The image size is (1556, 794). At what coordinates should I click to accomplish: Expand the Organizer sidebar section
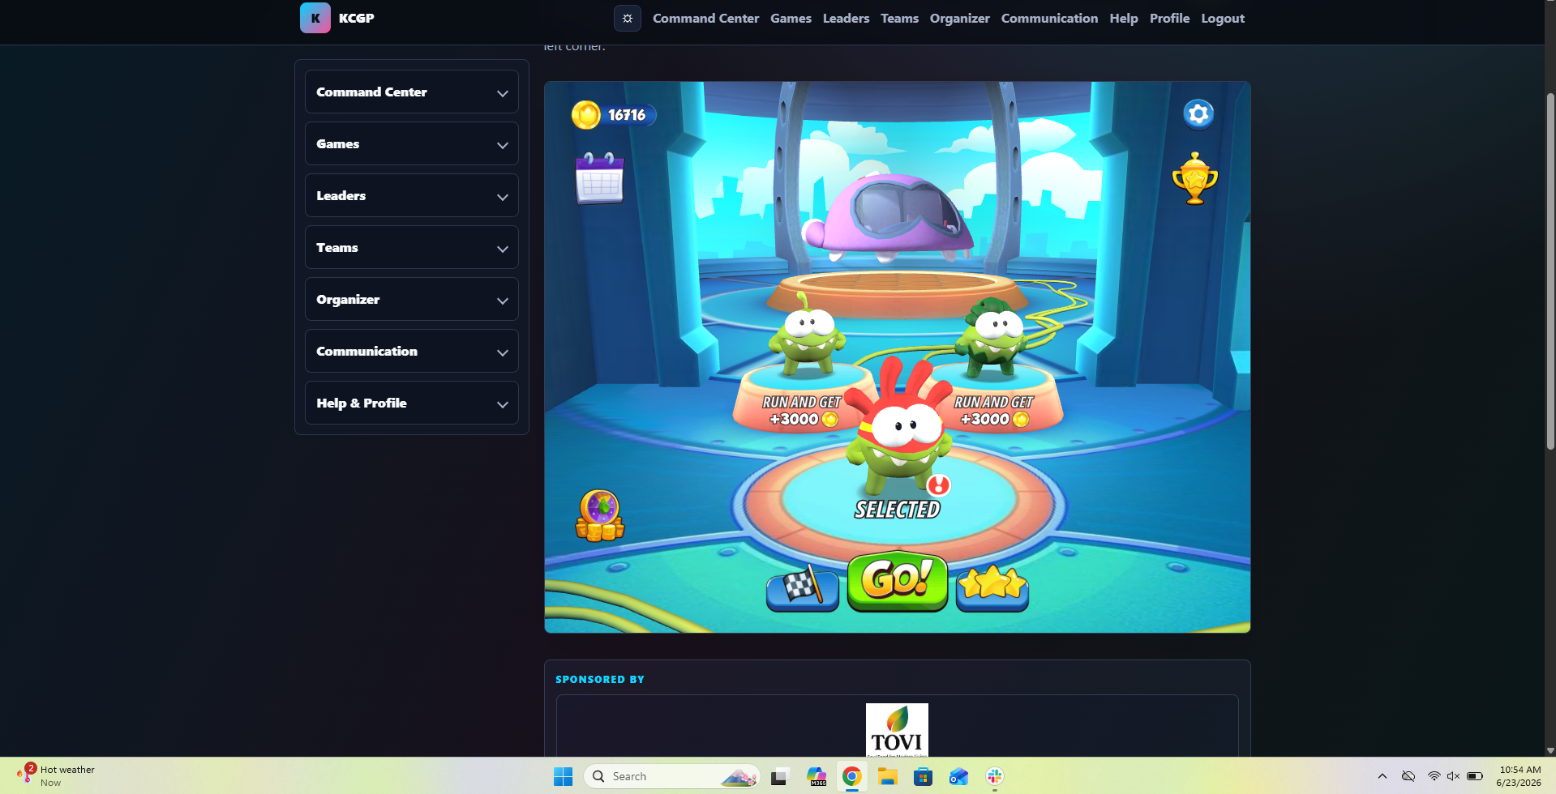(412, 299)
